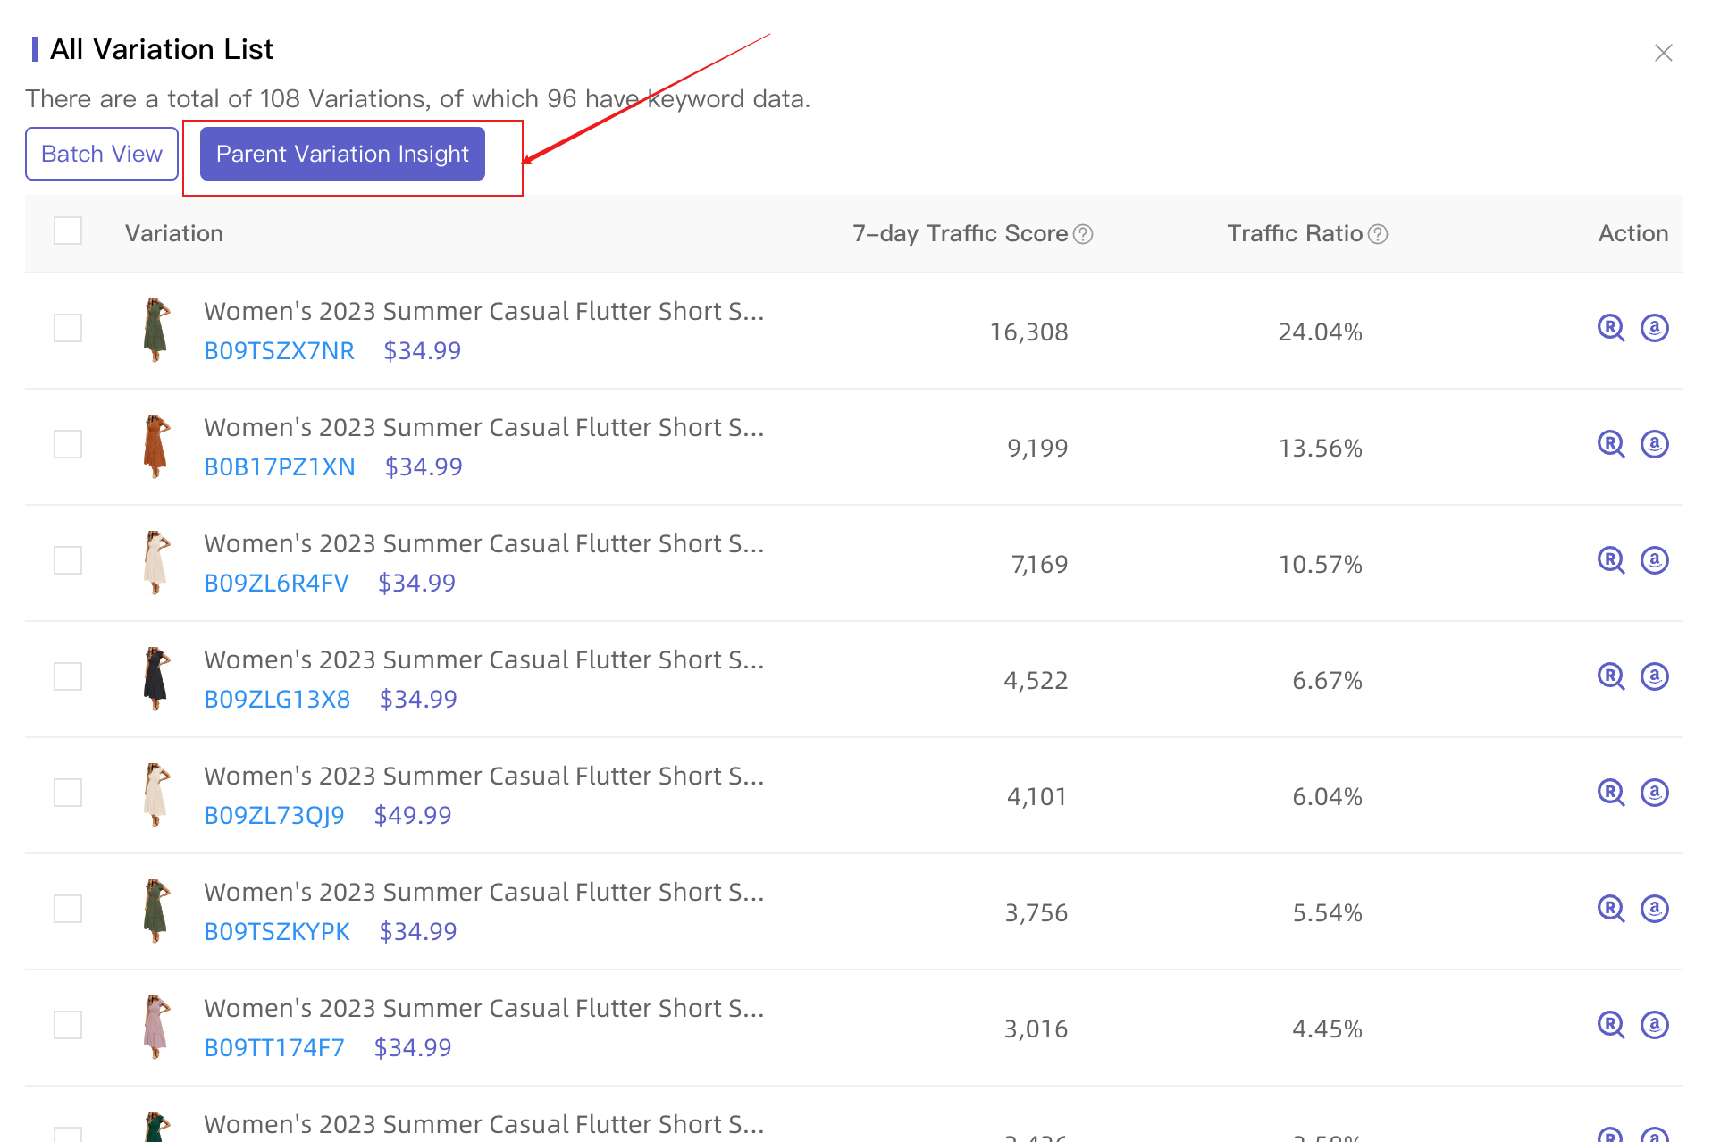
Task: Click the R search icon for B0B17PZ1XN
Action: 1609,444
